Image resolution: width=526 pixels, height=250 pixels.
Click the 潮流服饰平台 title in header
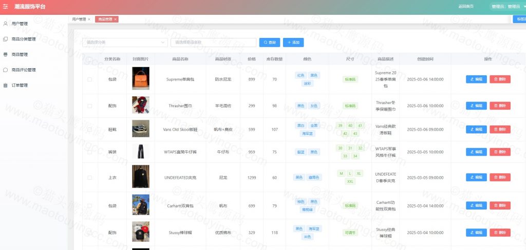click(30, 6)
